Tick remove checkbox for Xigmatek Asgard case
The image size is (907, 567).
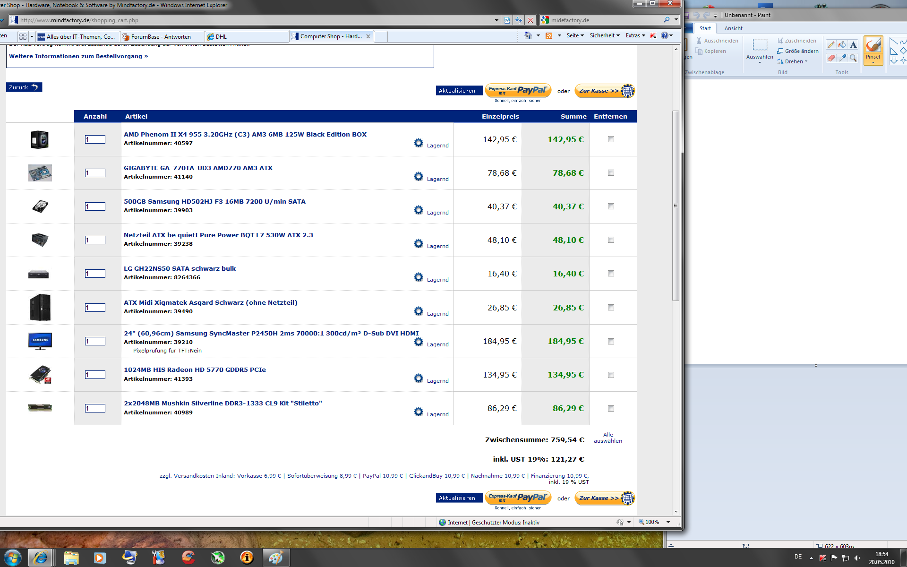pos(611,308)
